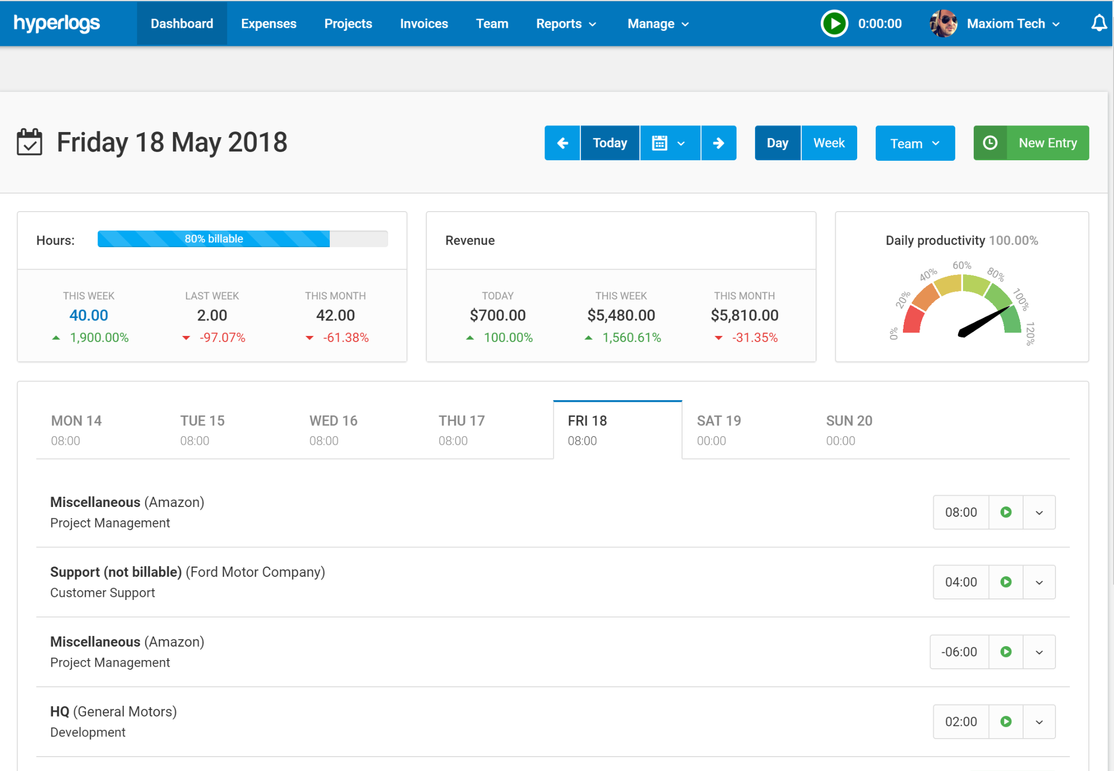Switch to Day view
This screenshot has width=1114, height=771.
tap(777, 143)
